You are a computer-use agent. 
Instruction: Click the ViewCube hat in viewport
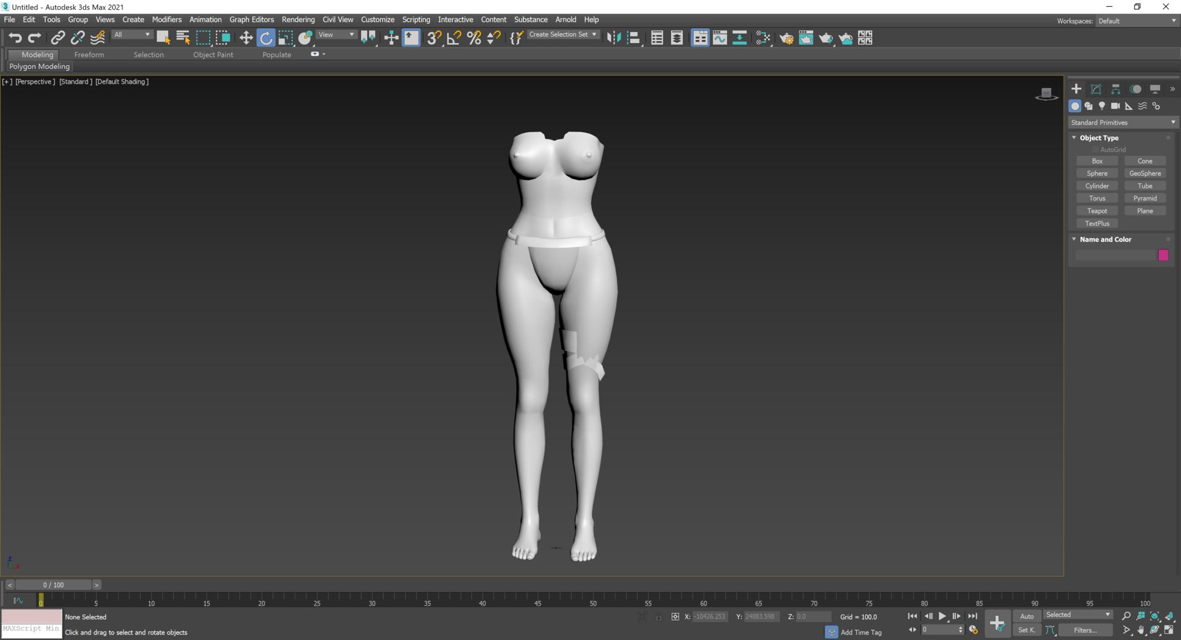pos(1046,94)
